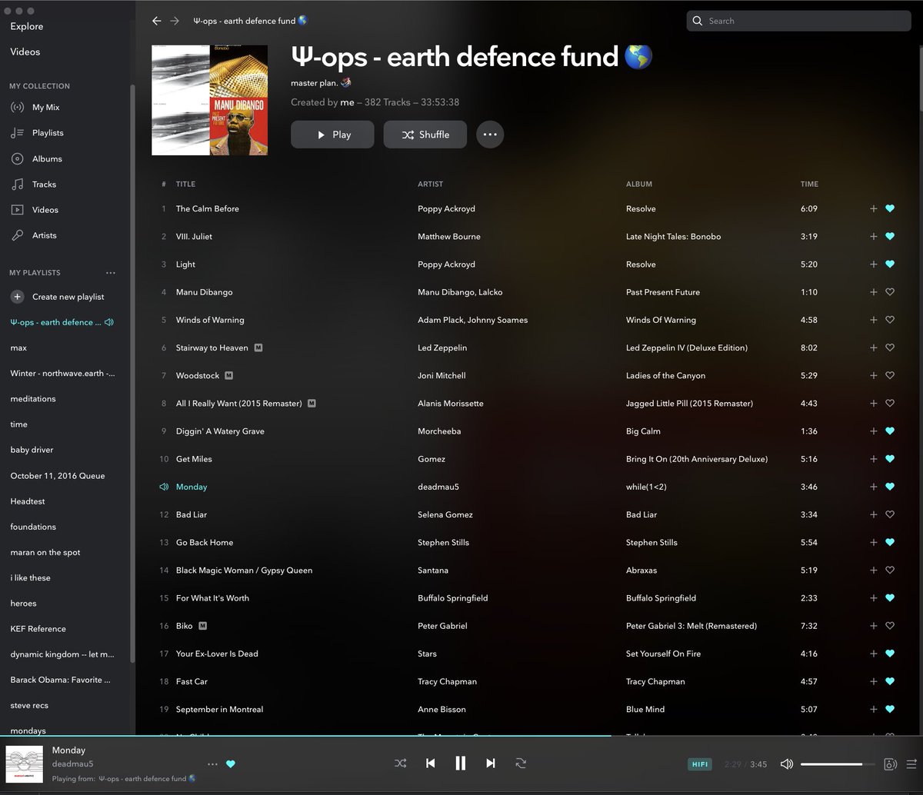Click the sidebar vertical scrollbar
Image resolution: width=923 pixels, height=795 pixels.
(133, 373)
